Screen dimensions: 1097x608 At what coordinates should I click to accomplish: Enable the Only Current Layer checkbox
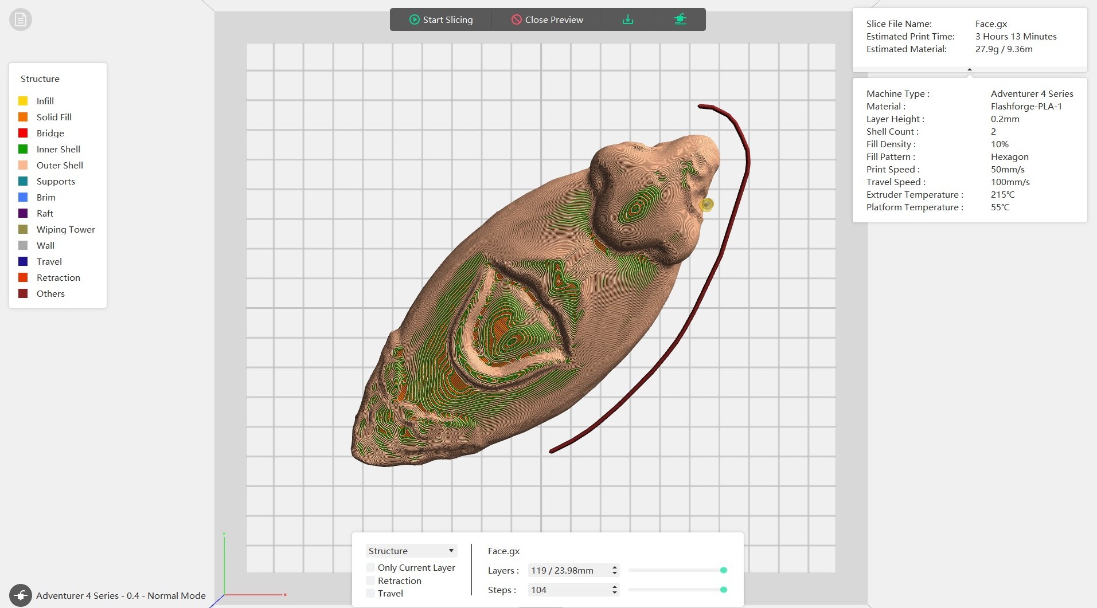370,567
